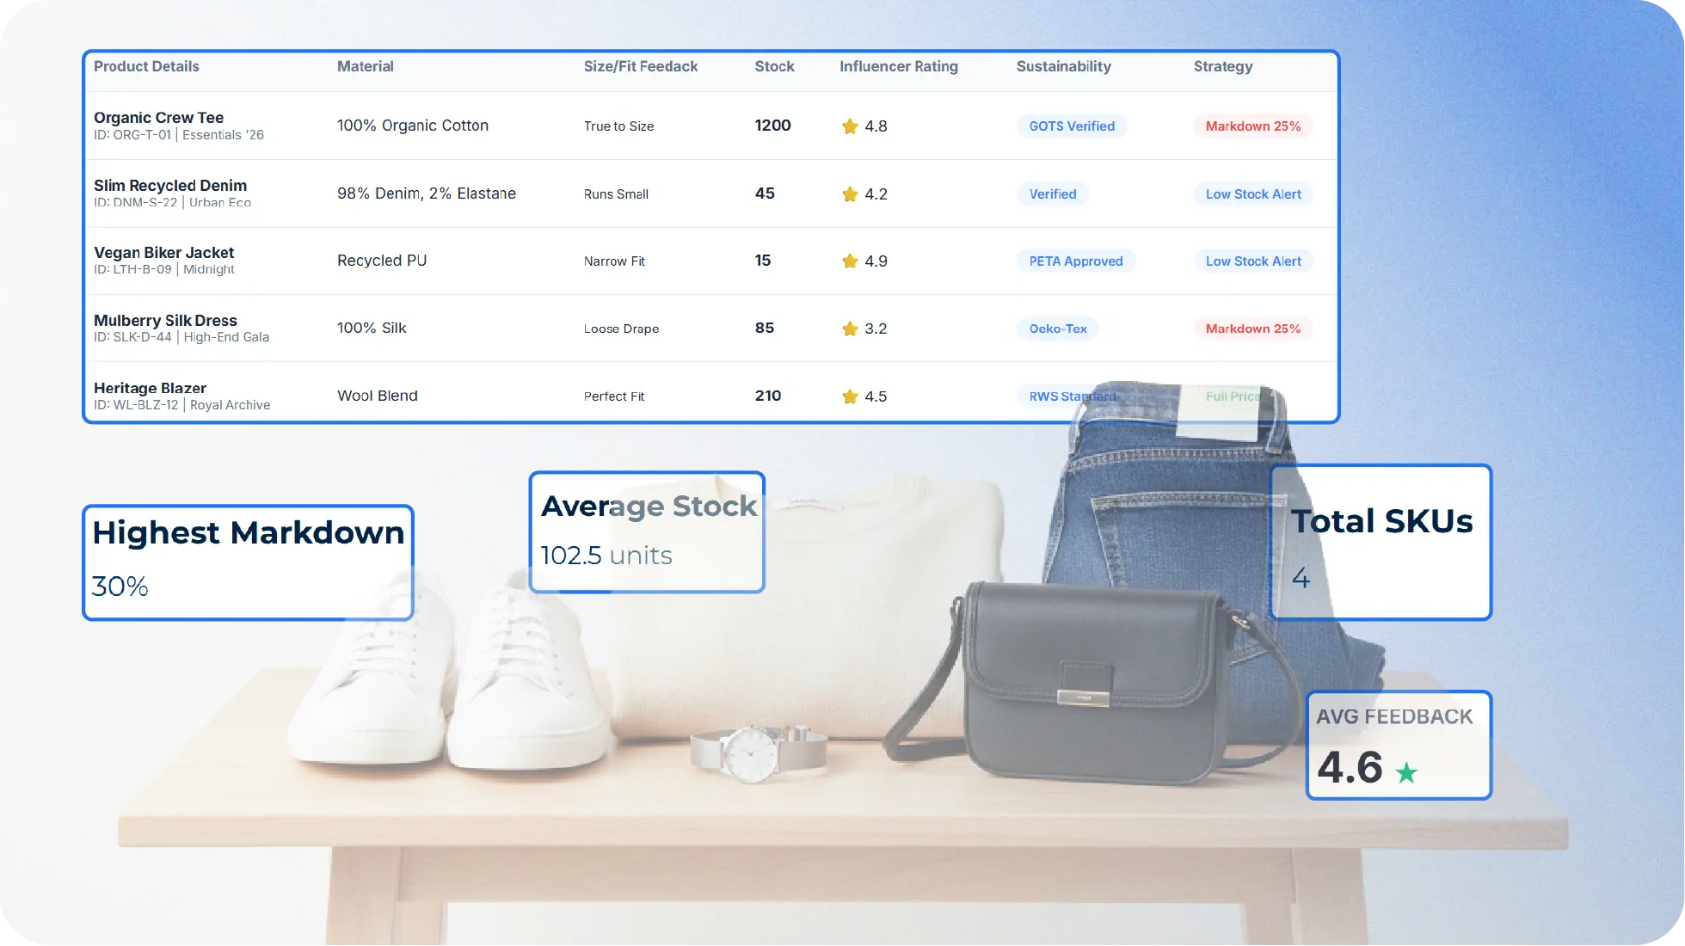Click Low Stock Alert for Slim Recycled Denim
1685x946 pixels.
[1252, 194]
